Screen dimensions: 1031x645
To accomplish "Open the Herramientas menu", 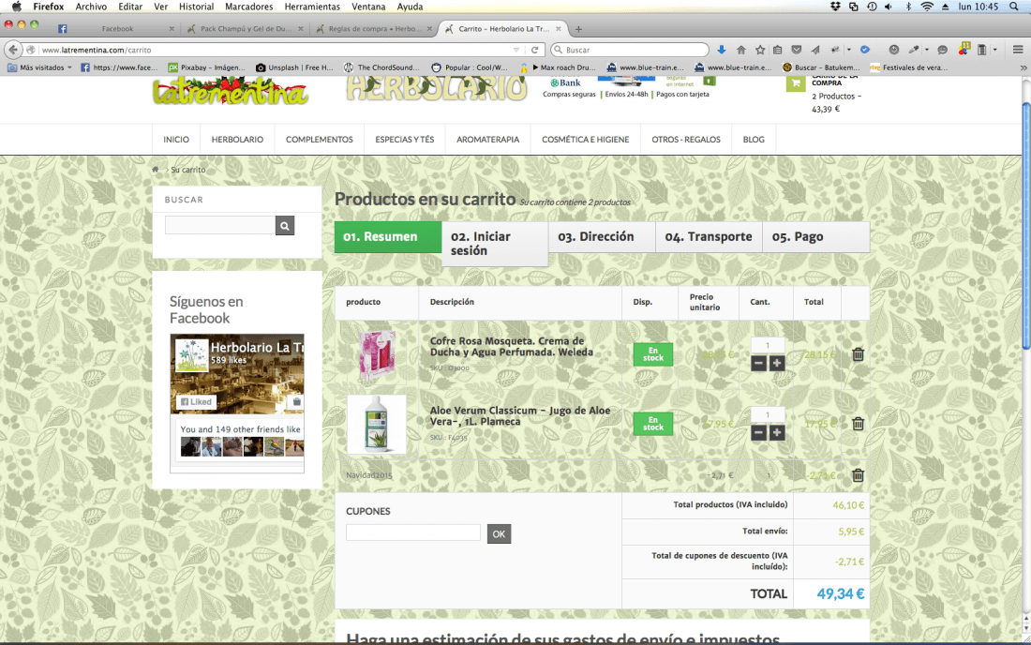I will tap(312, 7).
